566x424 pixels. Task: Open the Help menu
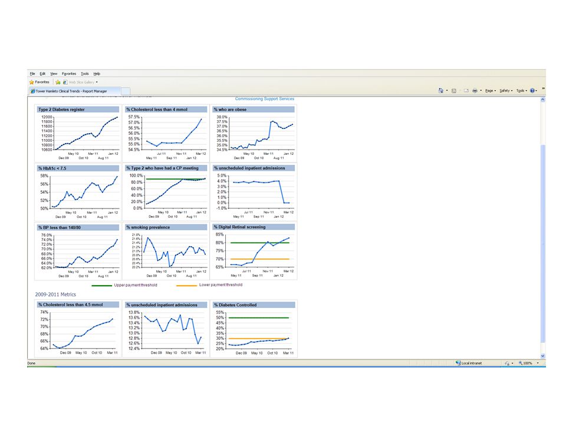point(97,74)
